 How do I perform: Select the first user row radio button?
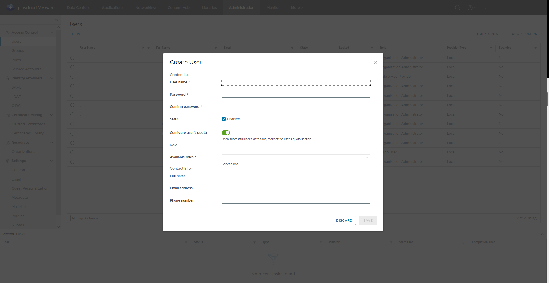coord(72,58)
